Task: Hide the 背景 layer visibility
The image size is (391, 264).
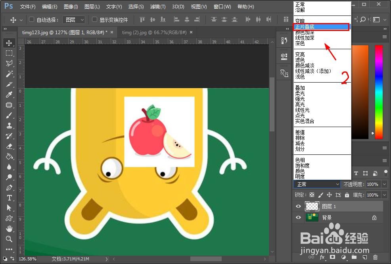Action: [x=298, y=217]
